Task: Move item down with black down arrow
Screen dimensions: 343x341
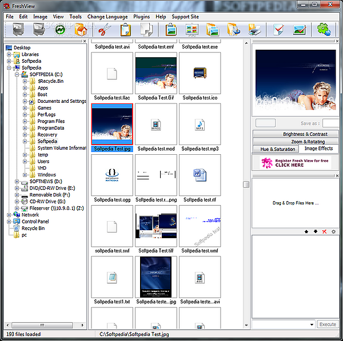Action: [x=315, y=231]
